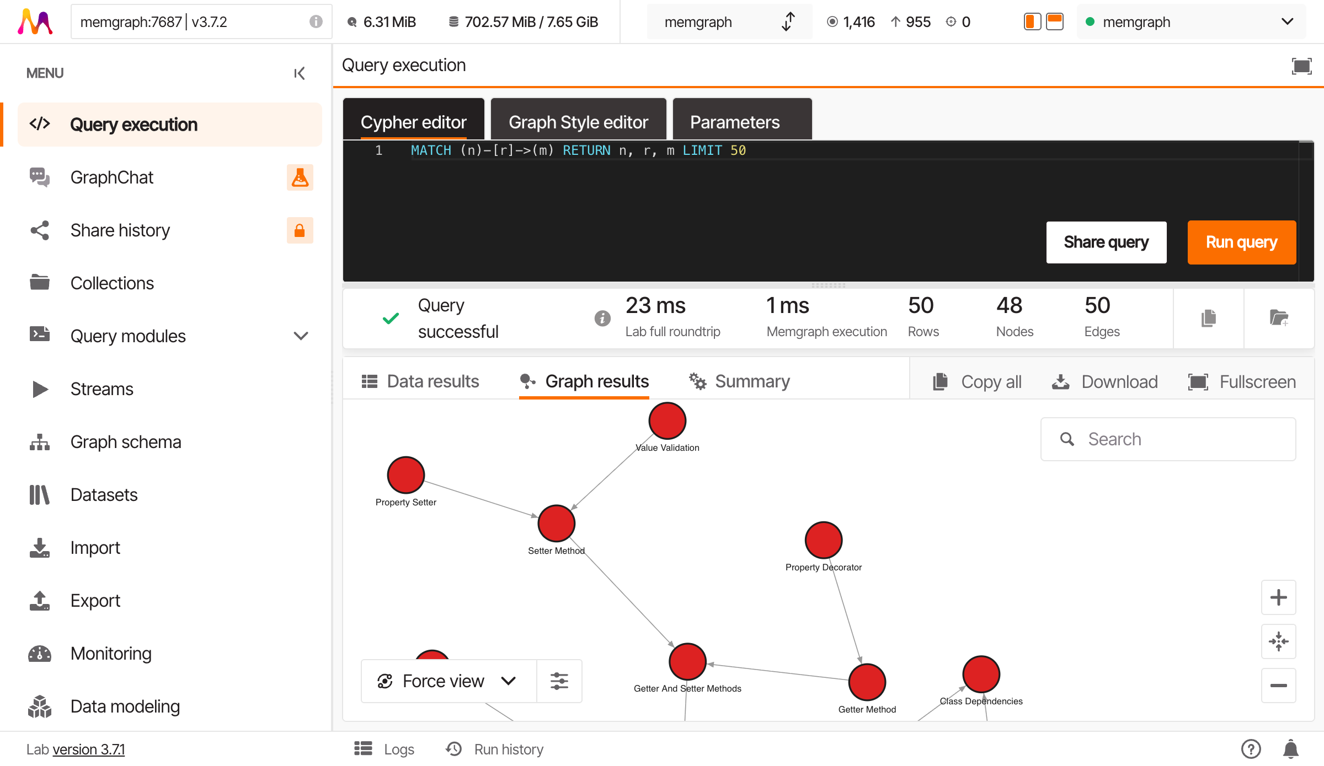Open the Monitoring section
The width and height of the screenshot is (1324, 766).
(111, 654)
